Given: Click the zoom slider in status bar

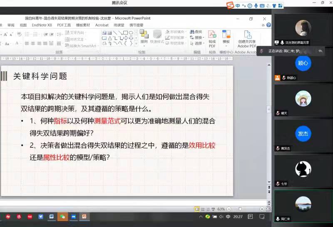Looking at the screenshot, I should 240,209.
